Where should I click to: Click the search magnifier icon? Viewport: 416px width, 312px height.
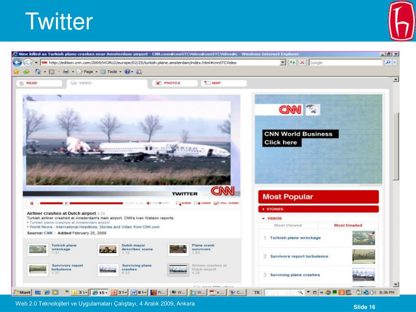pos(388,63)
